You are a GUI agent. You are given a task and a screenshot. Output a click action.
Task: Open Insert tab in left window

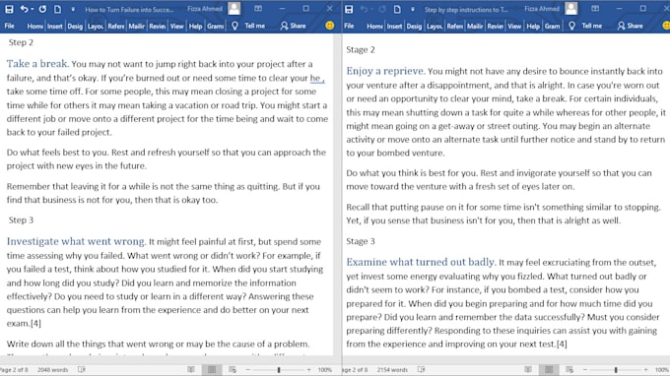pos(55,26)
